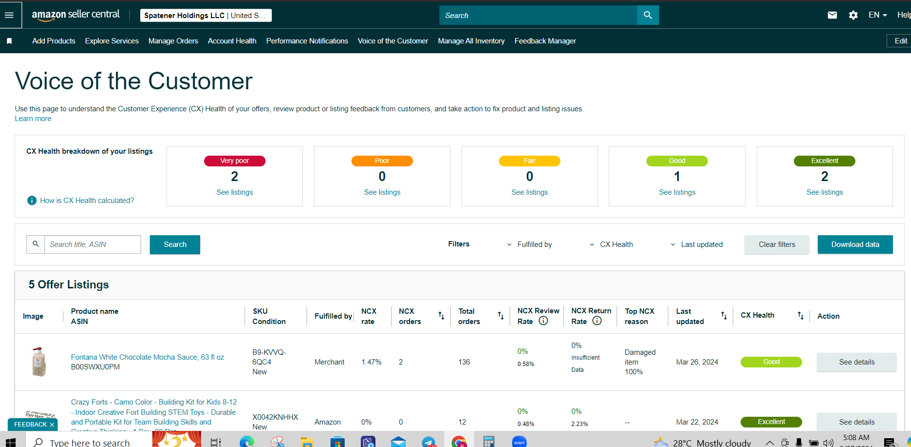This screenshot has width=911, height=447.
Task: See listings under Fair
Action: point(530,192)
